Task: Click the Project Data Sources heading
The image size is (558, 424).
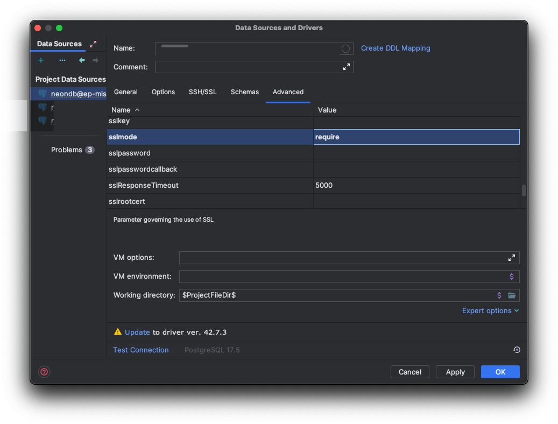Action: (x=70, y=79)
